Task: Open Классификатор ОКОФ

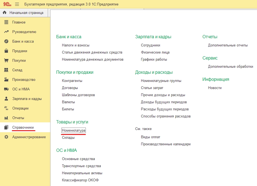Action: coord(80,180)
